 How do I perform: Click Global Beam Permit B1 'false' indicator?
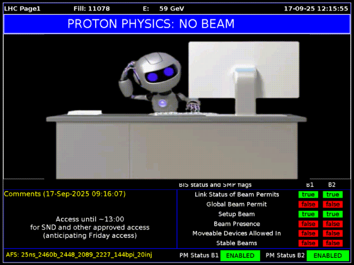tap(308, 204)
